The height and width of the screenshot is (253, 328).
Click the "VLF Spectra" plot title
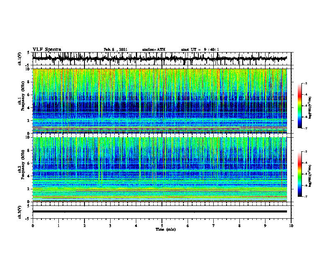click(47, 50)
